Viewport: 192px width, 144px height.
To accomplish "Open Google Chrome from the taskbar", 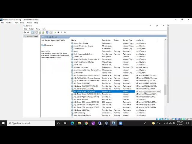I will click(86, 123).
